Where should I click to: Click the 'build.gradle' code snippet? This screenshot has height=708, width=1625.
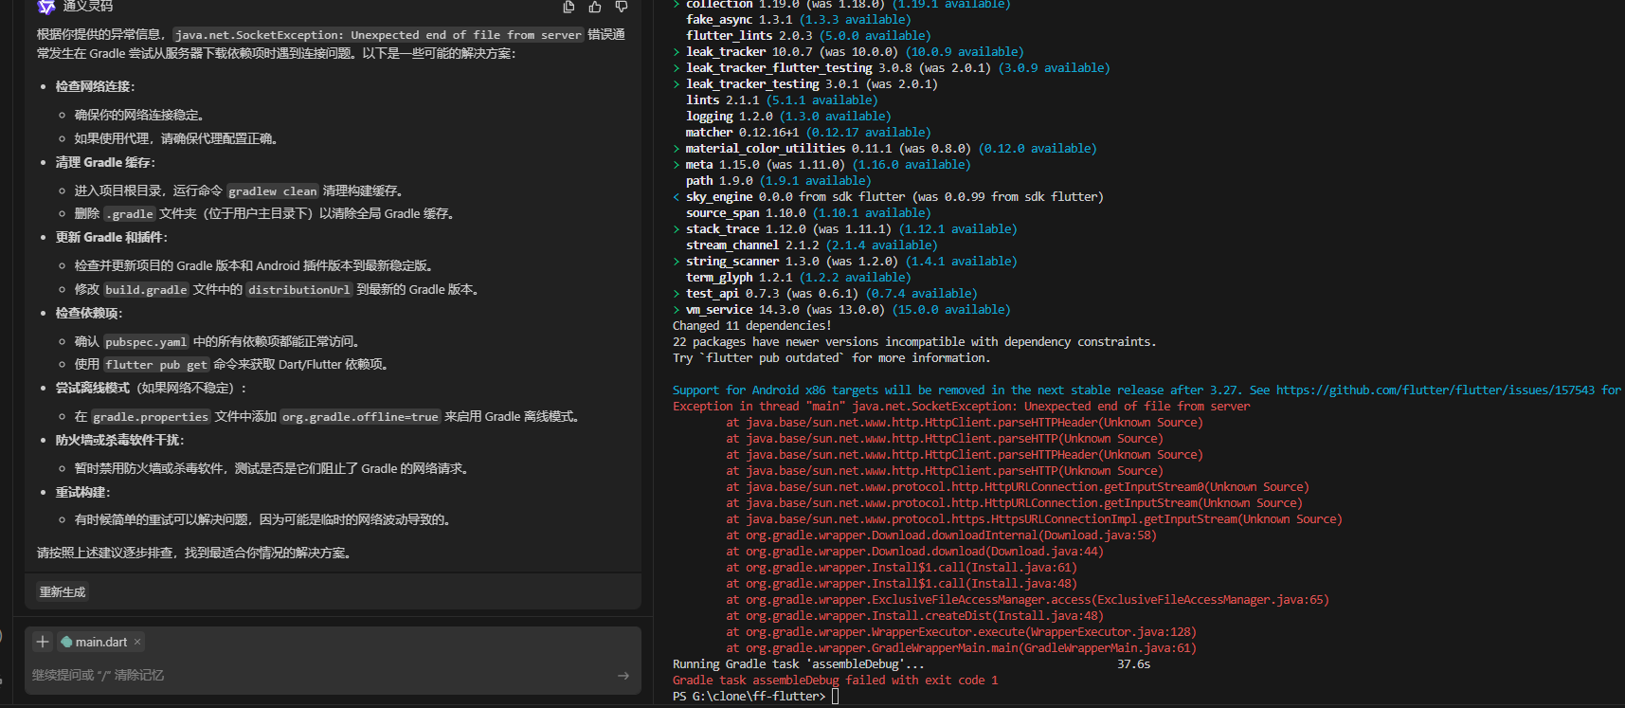[146, 290]
